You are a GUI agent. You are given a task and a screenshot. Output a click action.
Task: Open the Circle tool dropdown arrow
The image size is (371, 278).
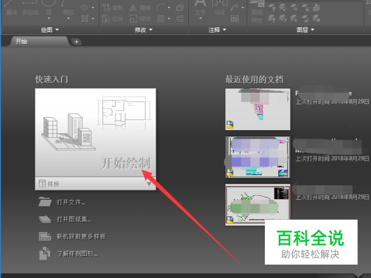[49, 18]
